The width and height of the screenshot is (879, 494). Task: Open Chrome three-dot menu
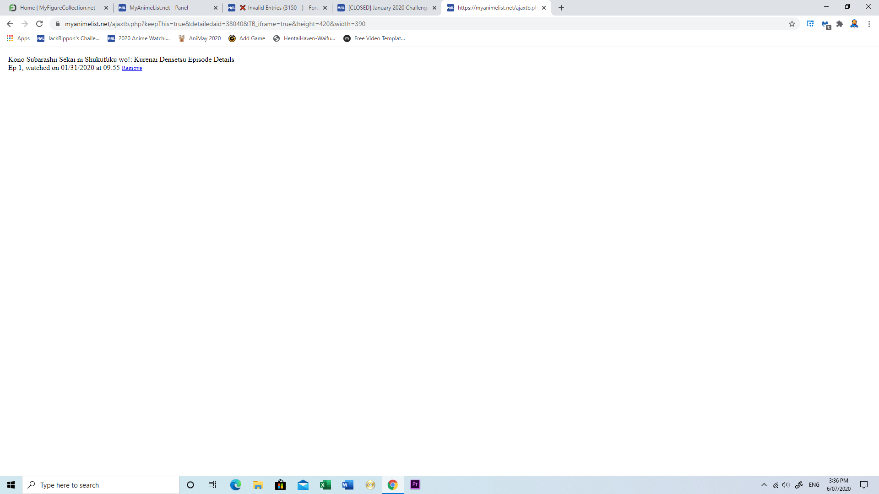tap(869, 24)
